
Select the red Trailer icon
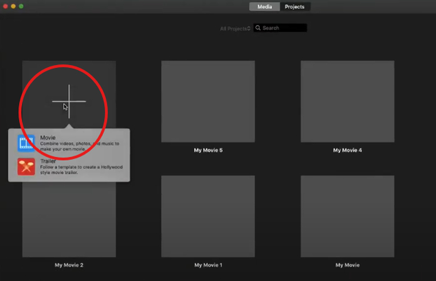[x=26, y=166]
